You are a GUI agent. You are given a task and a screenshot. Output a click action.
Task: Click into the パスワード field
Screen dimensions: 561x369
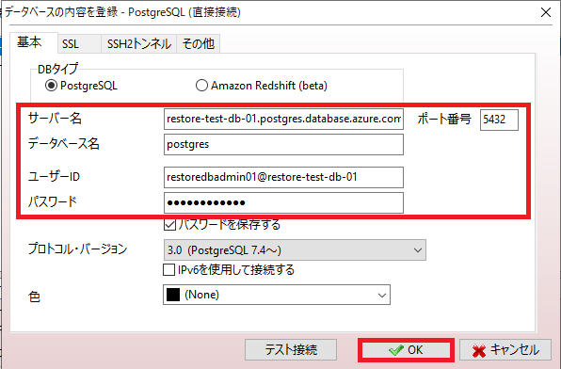pos(283,203)
